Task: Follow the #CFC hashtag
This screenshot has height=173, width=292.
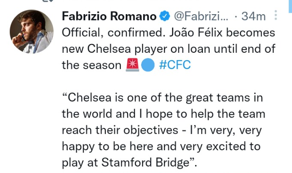Action: pos(175,65)
